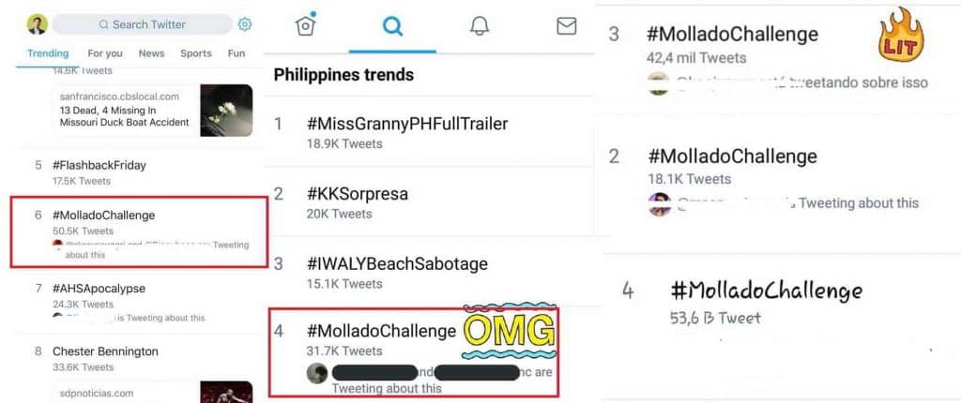Open the Chester Bennington trend
This screenshot has height=403, width=961.
[x=105, y=351]
